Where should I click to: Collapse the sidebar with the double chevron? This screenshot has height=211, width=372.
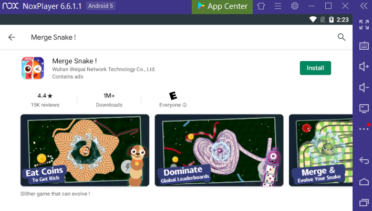click(364, 6)
